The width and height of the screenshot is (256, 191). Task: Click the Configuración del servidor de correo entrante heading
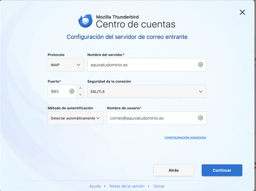[x=127, y=37]
